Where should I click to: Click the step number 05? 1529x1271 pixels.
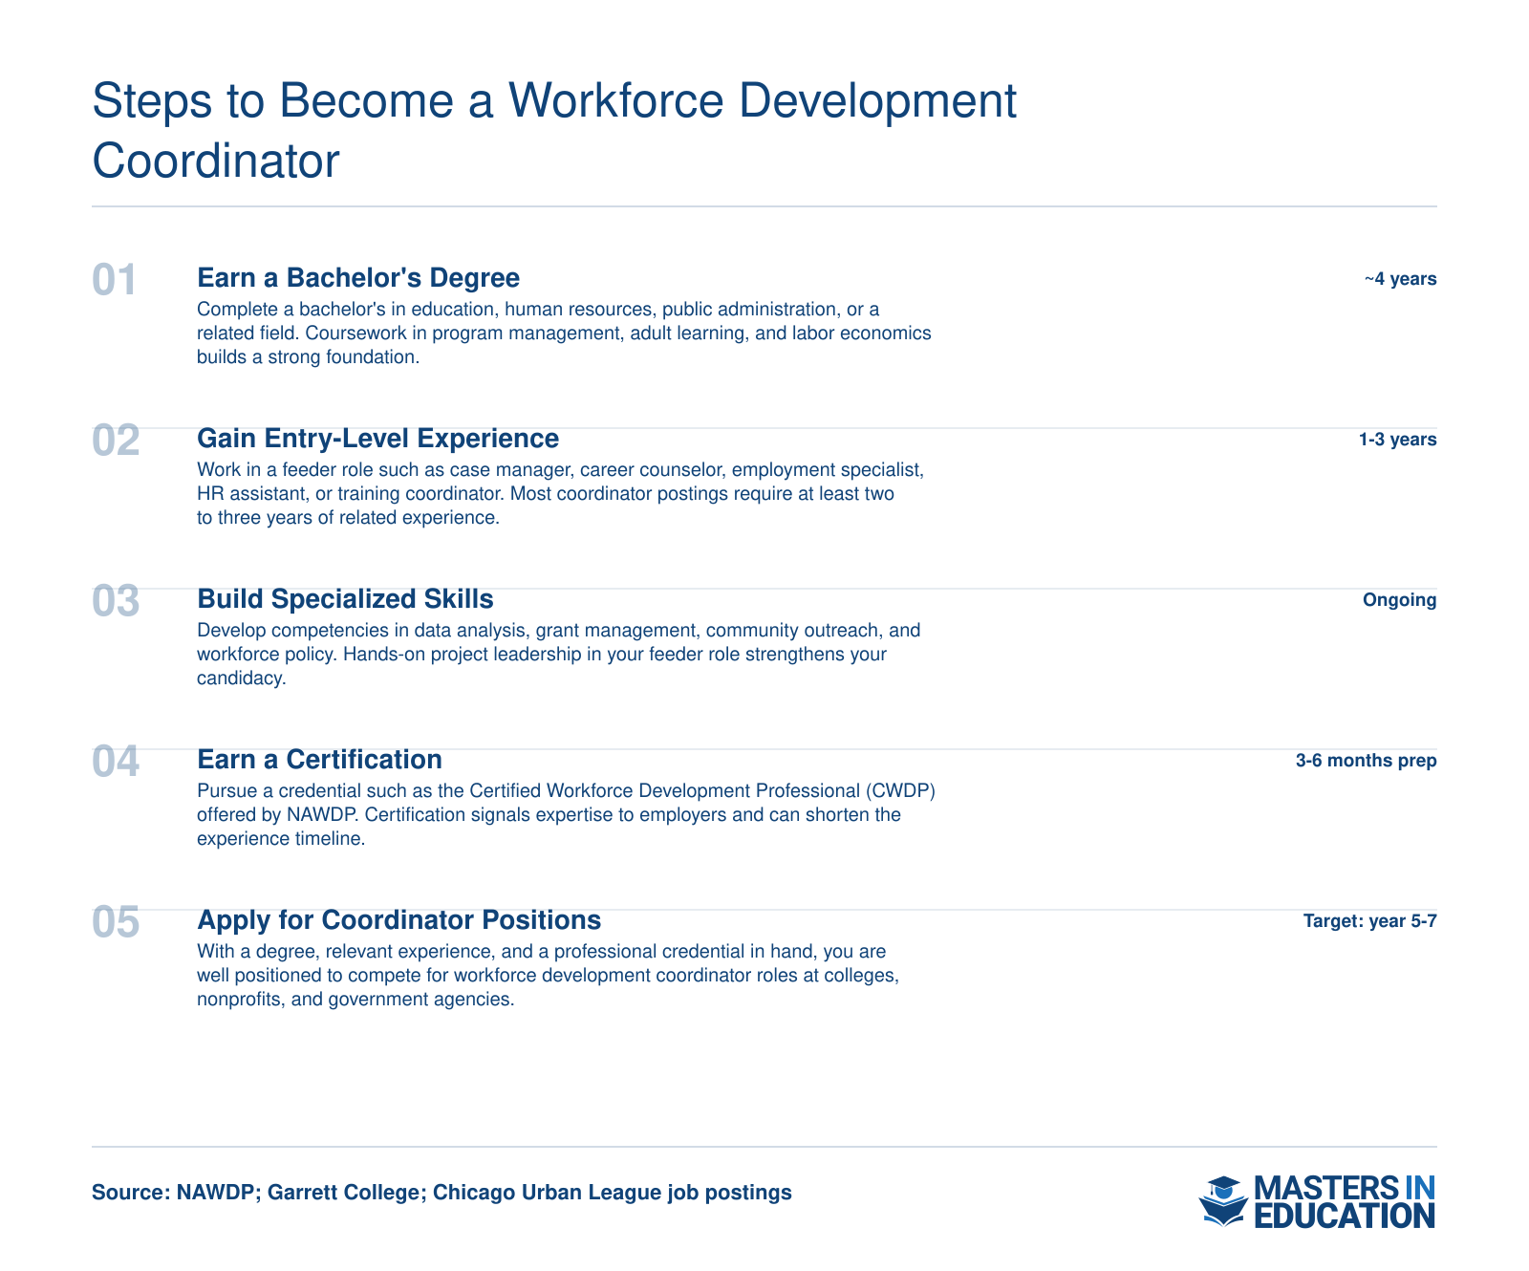point(116,922)
